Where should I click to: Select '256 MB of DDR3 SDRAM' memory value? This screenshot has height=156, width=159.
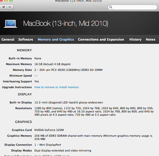[93, 137]
